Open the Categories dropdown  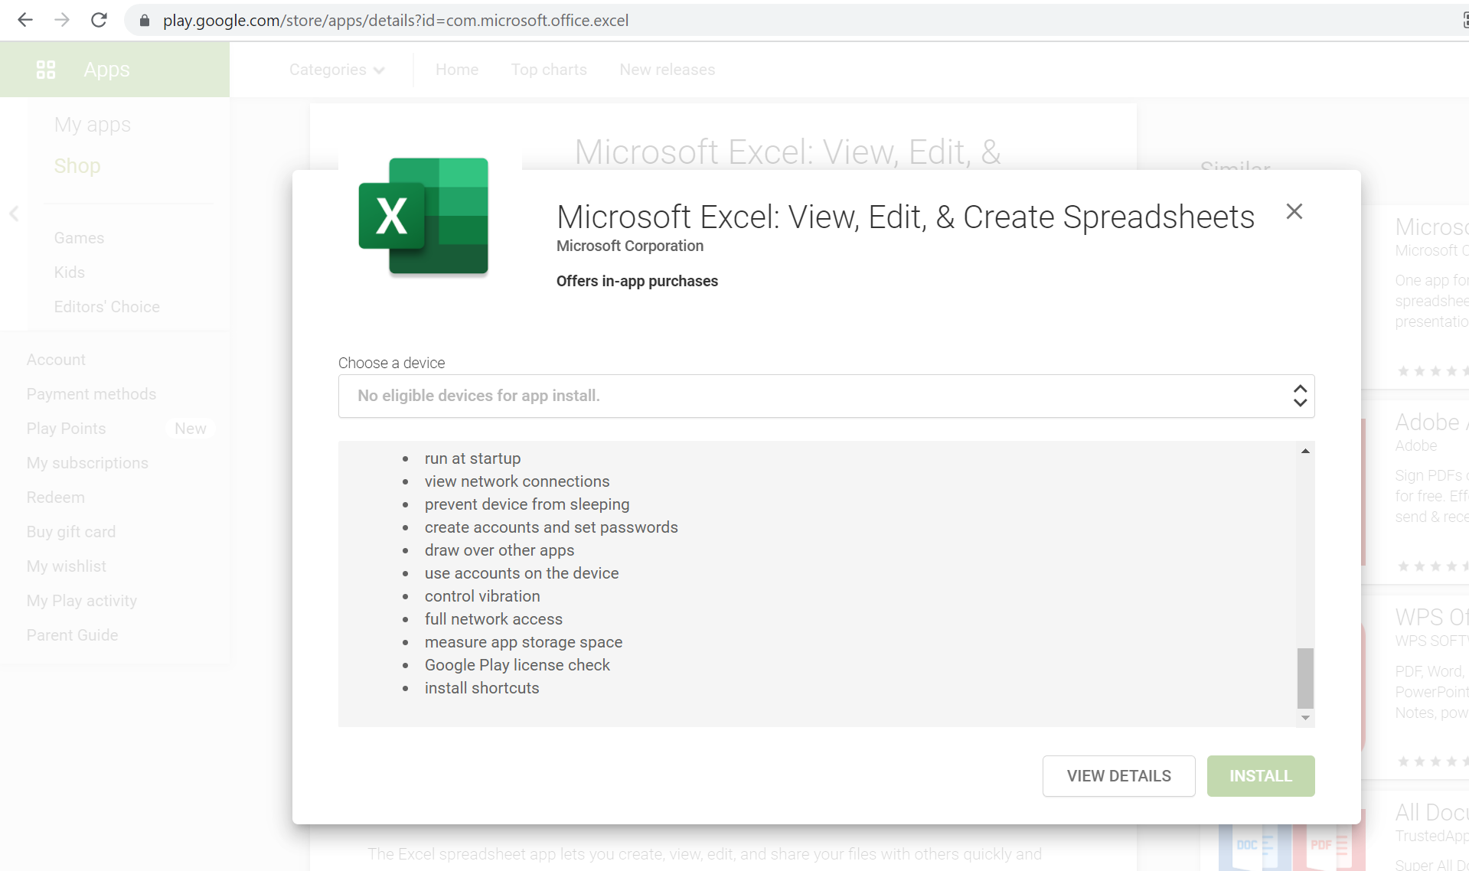(x=336, y=70)
